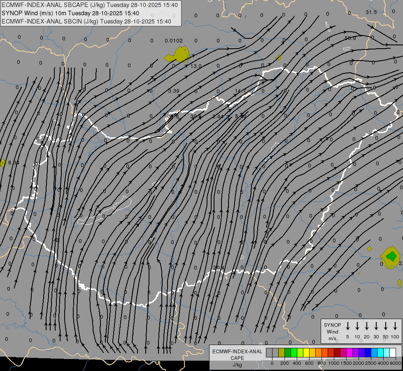Pick the lime yellow-green CAPE legend swatch
This screenshot has height=371, width=403.
(300, 352)
